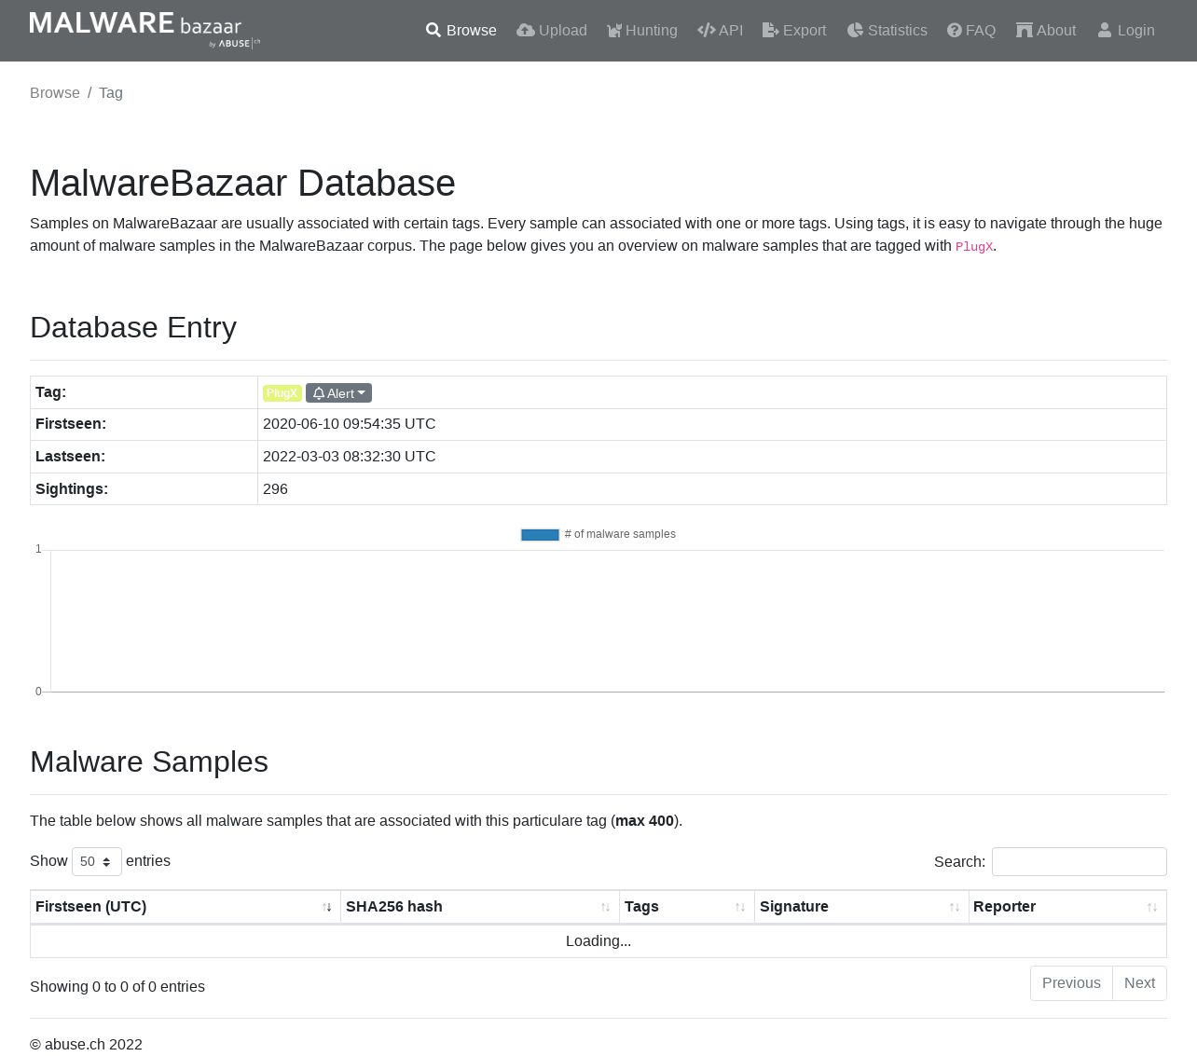
Task: Click the '© abuse.ch 2022' footer text
Action: (x=86, y=1045)
